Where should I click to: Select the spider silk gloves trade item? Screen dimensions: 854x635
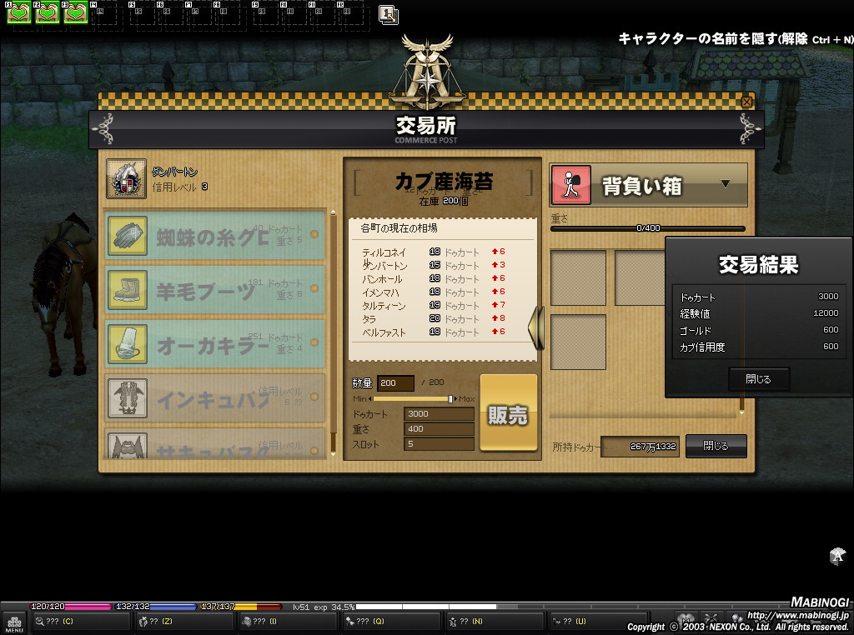tap(215, 235)
